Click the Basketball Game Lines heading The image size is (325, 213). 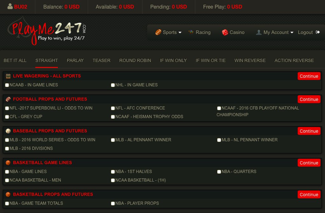click(43, 163)
